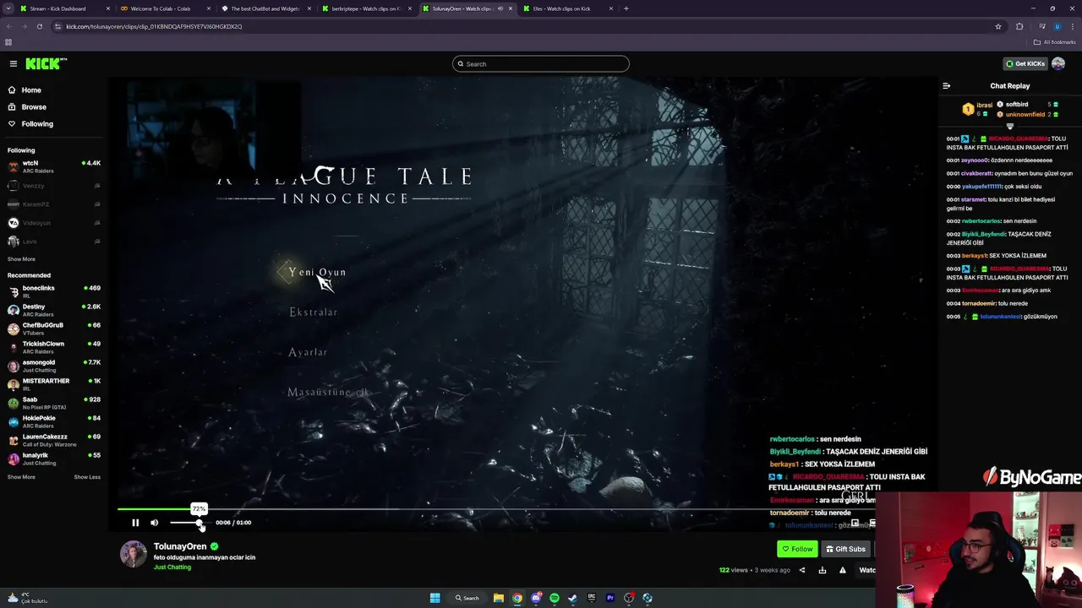The height and width of the screenshot is (608, 1082).
Task: Show More followed channels
Action: [x=21, y=259]
